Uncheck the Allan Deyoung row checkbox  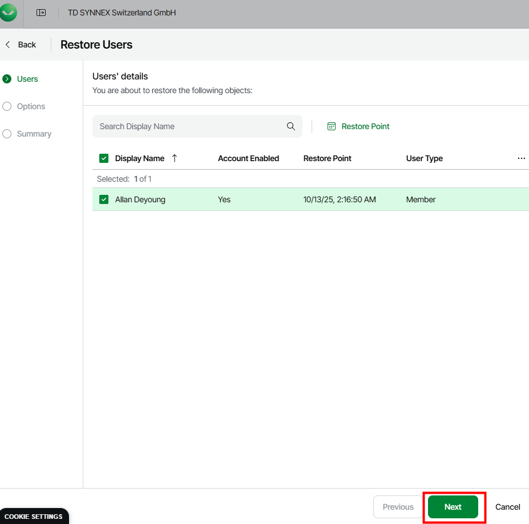tap(104, 199)
